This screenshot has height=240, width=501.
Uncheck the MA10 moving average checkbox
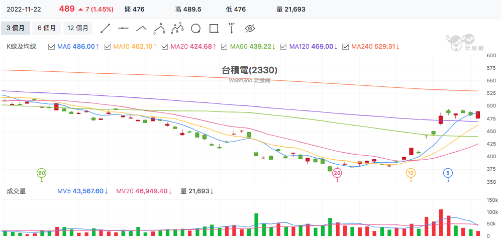tap(108, 47)
